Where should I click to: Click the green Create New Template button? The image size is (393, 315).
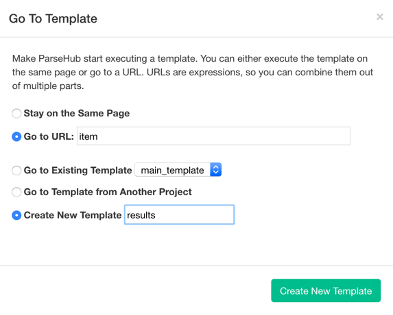(x=326, y=290)
